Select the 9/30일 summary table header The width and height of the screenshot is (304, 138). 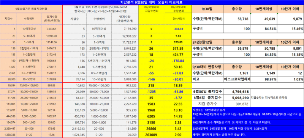click(x=207, y=9)
